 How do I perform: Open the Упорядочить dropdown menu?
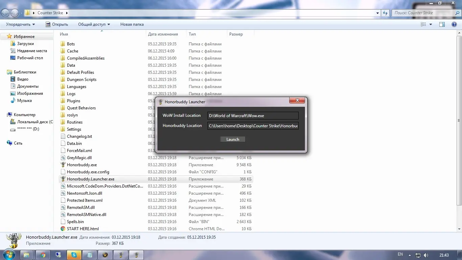tap(21, 24)
